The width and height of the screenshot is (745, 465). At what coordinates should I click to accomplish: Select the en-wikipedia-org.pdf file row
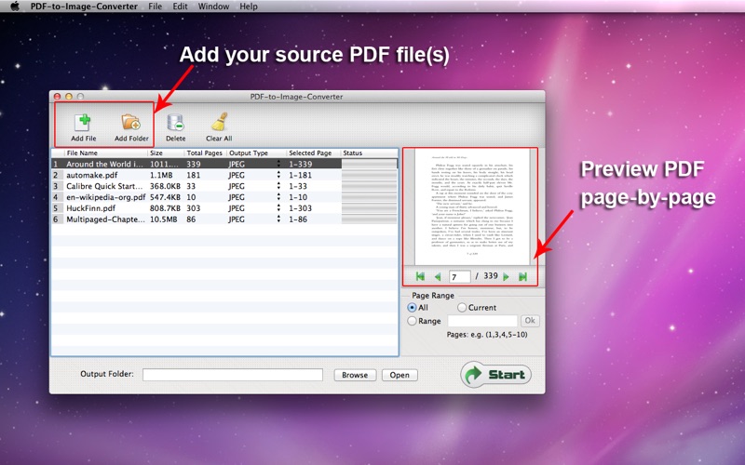click(x=224, y=197)
